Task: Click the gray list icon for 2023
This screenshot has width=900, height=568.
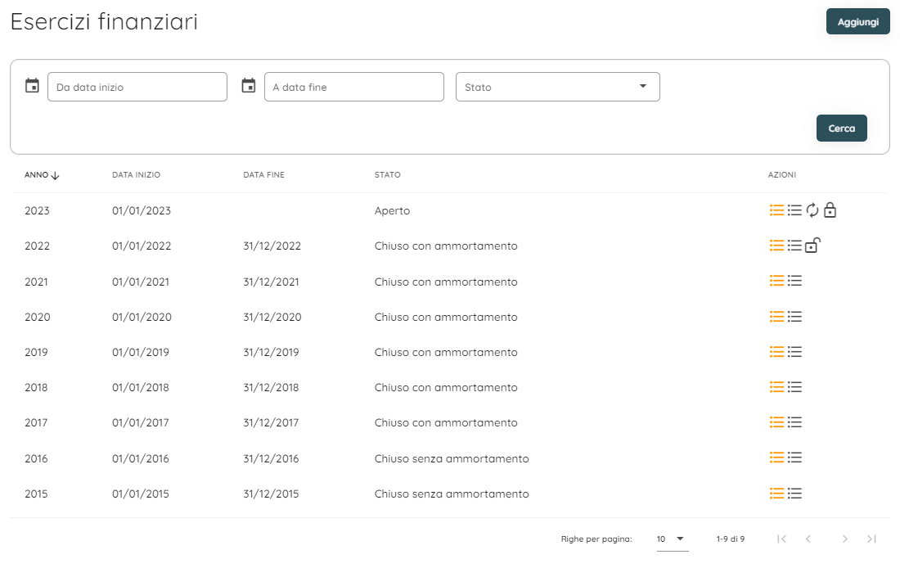Action: tap(794, 210)
